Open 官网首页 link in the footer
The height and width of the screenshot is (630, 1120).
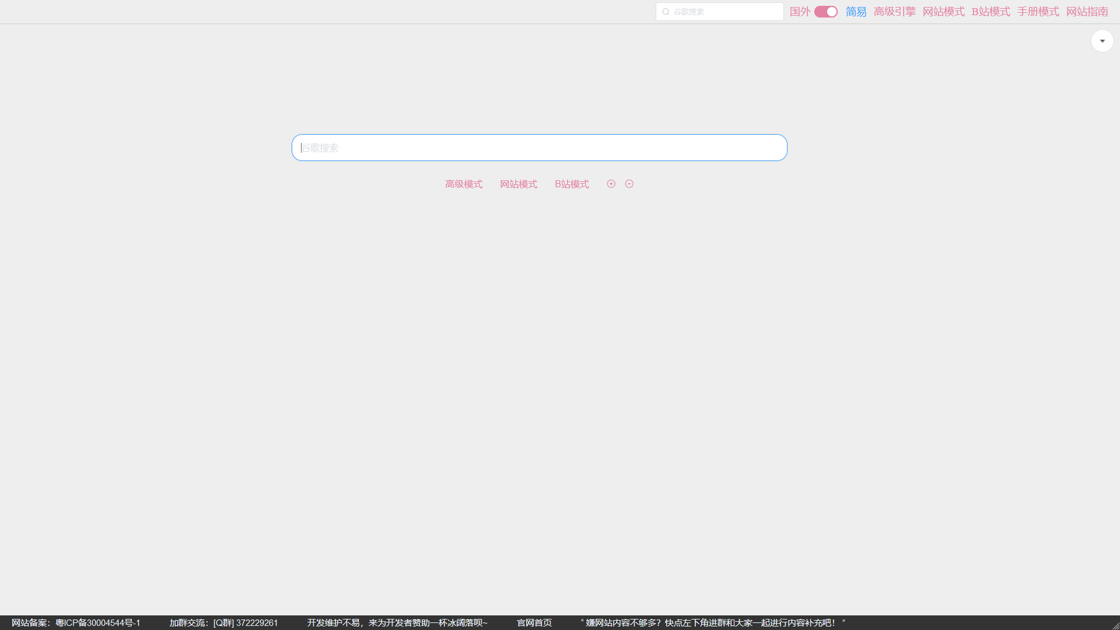click(x=534, y=623)
